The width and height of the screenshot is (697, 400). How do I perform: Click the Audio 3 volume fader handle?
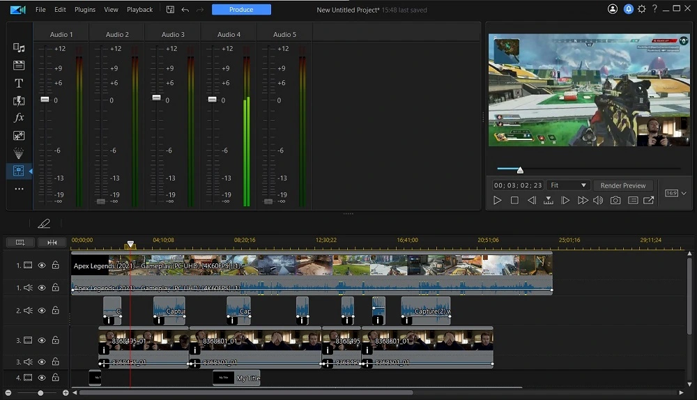[156, 98]
